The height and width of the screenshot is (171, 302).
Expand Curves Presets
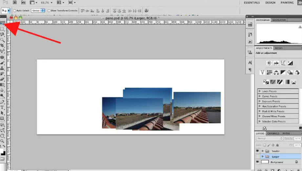coord(260,96)
